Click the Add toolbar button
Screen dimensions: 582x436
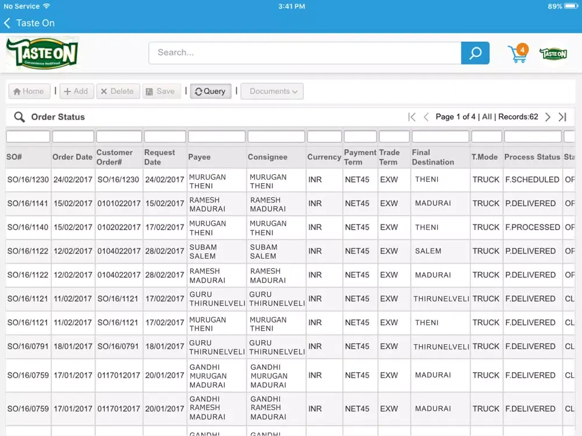click(x=76, y=91)
